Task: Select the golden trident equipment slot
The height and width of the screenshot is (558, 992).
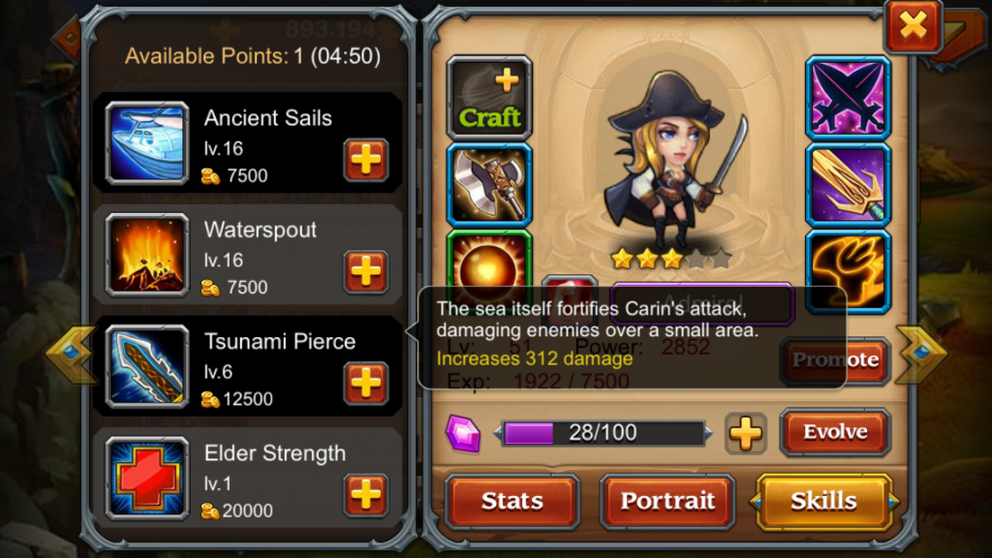Action: point(848,185)
